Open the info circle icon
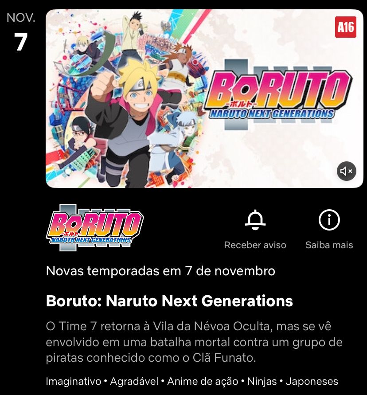This screenshot has height=395, width=367. pos(329,220)
